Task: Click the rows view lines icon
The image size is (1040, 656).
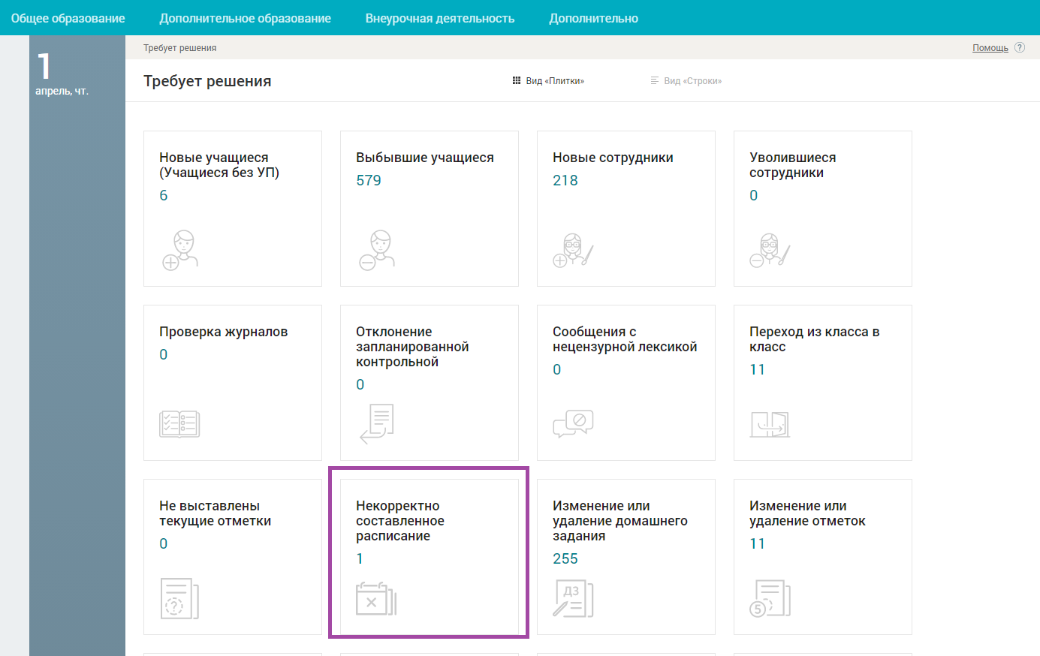Action: pyautogui.click(x=655, y=80)
